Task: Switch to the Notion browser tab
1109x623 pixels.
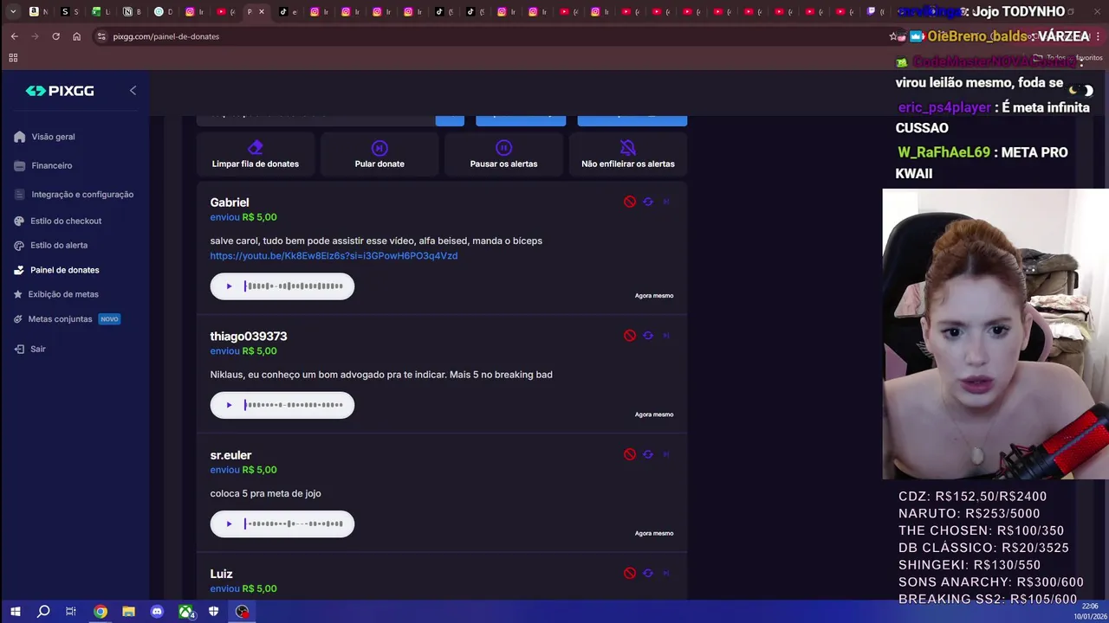Action: coord(132,11)
